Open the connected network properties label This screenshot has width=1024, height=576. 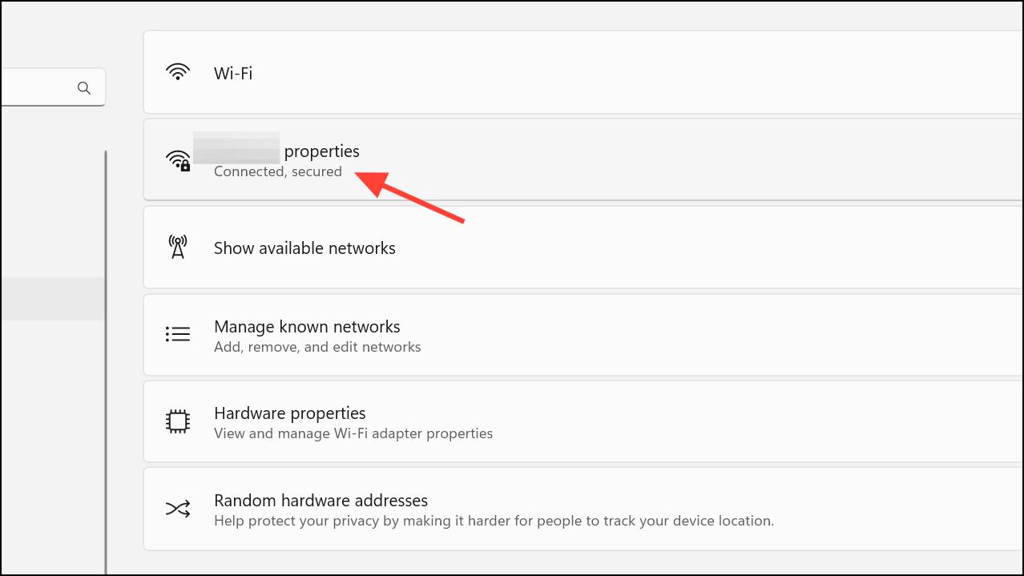[x=321, y=151]
